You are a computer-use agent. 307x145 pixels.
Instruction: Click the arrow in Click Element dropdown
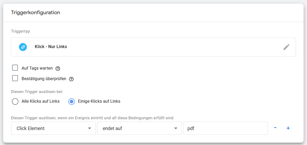pos(90,128)
